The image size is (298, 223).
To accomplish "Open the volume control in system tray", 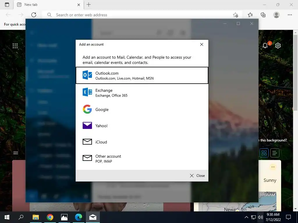I will coord(260,217).
